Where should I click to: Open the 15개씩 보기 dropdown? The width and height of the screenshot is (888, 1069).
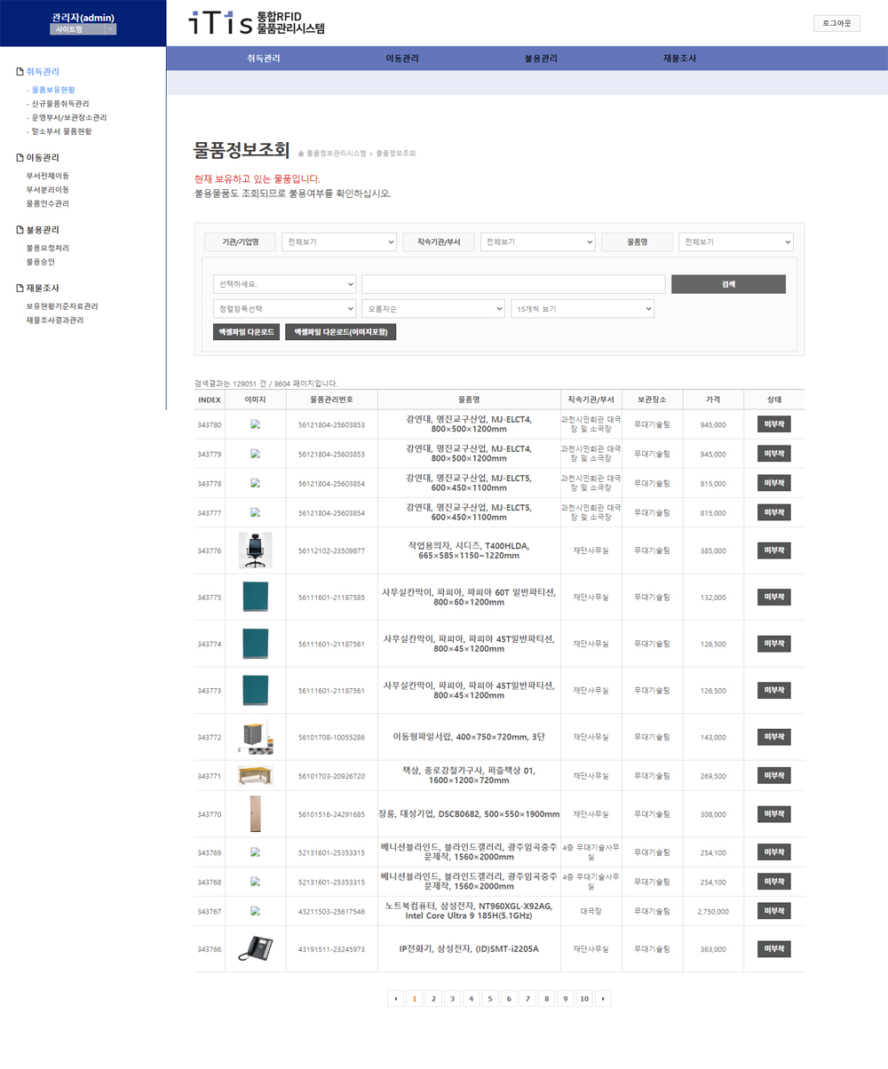click(583, 309)
